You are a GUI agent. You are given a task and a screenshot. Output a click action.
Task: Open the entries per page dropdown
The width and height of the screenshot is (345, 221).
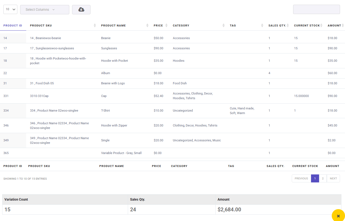point(10,9)
